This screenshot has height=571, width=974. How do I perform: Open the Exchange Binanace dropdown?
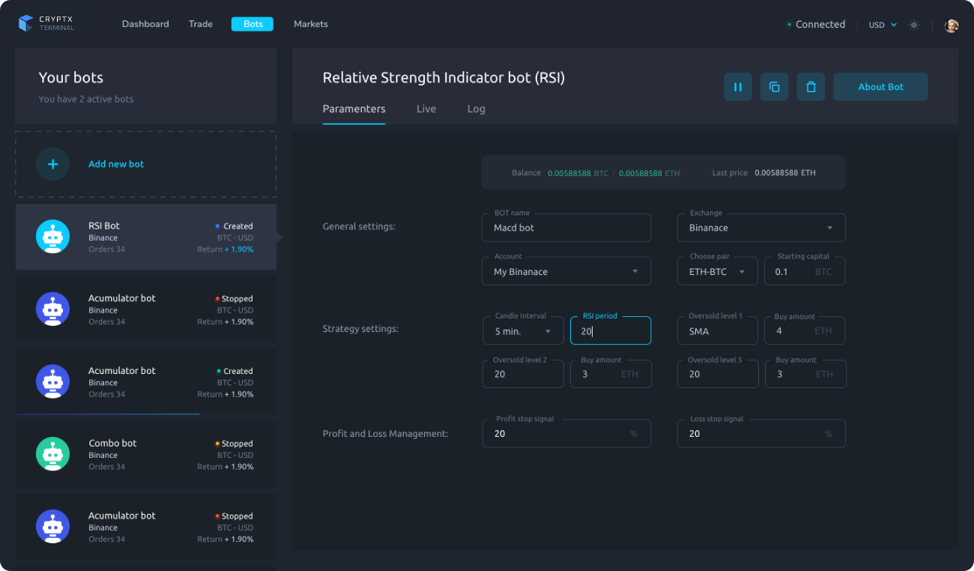point(761,228)
